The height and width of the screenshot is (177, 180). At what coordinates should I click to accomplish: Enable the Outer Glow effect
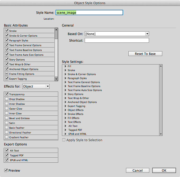pos(7,109)
